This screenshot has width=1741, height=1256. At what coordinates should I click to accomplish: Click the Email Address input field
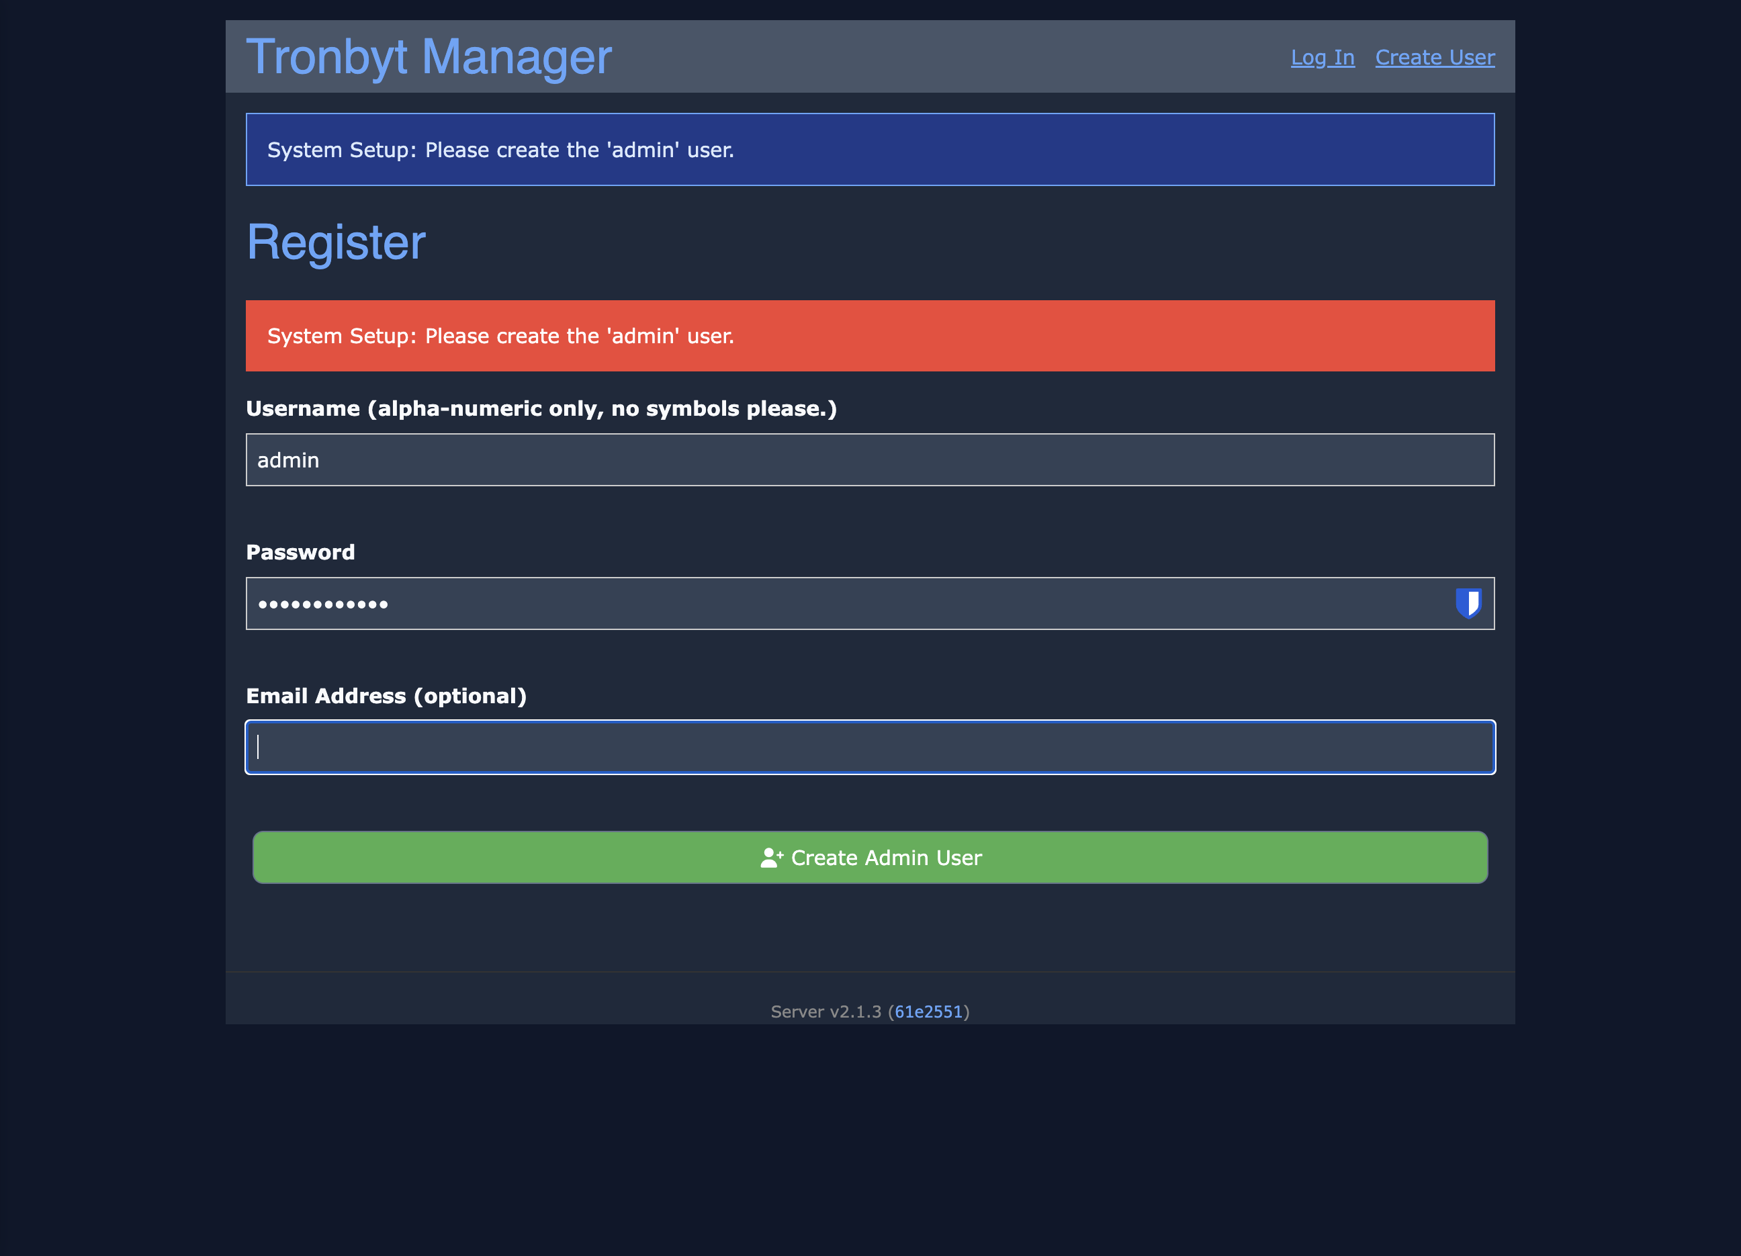(x=870, y=747)
